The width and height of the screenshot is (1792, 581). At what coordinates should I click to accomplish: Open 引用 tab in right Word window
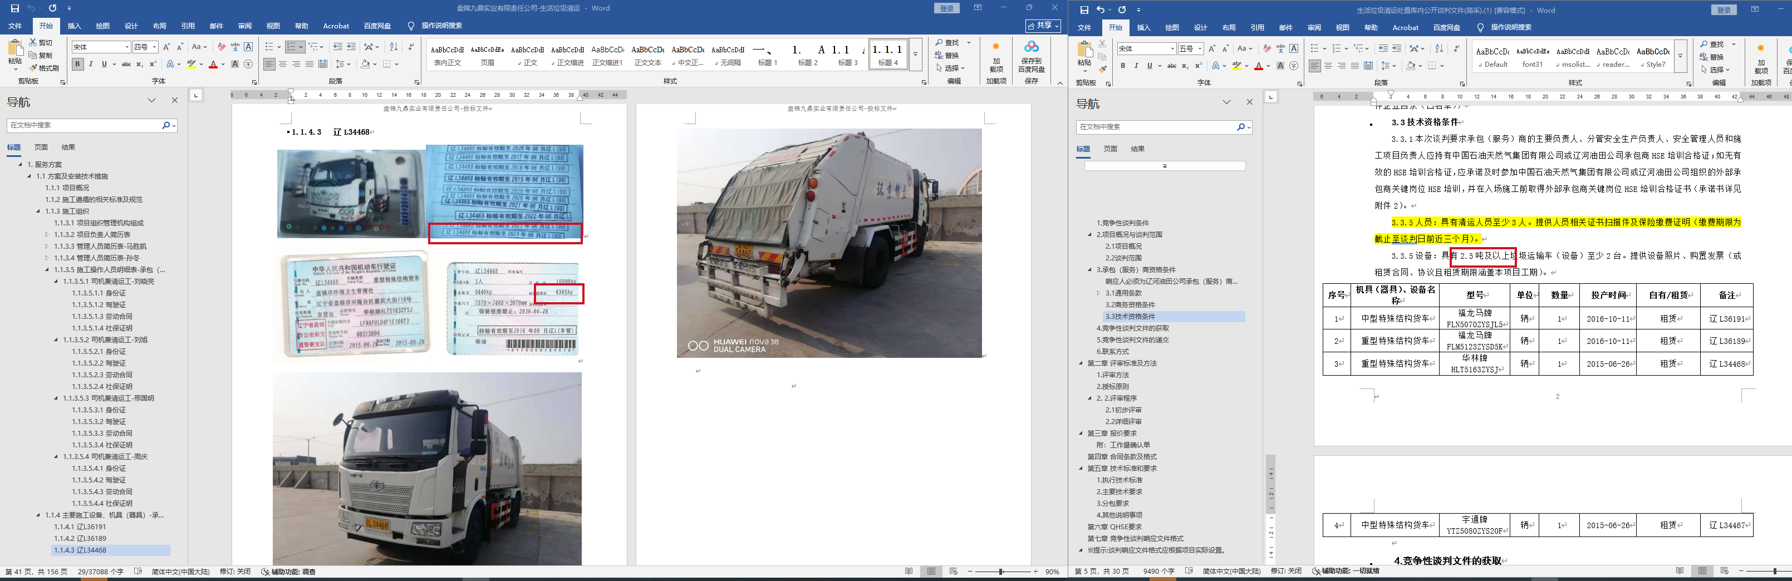coord(1257,27)
